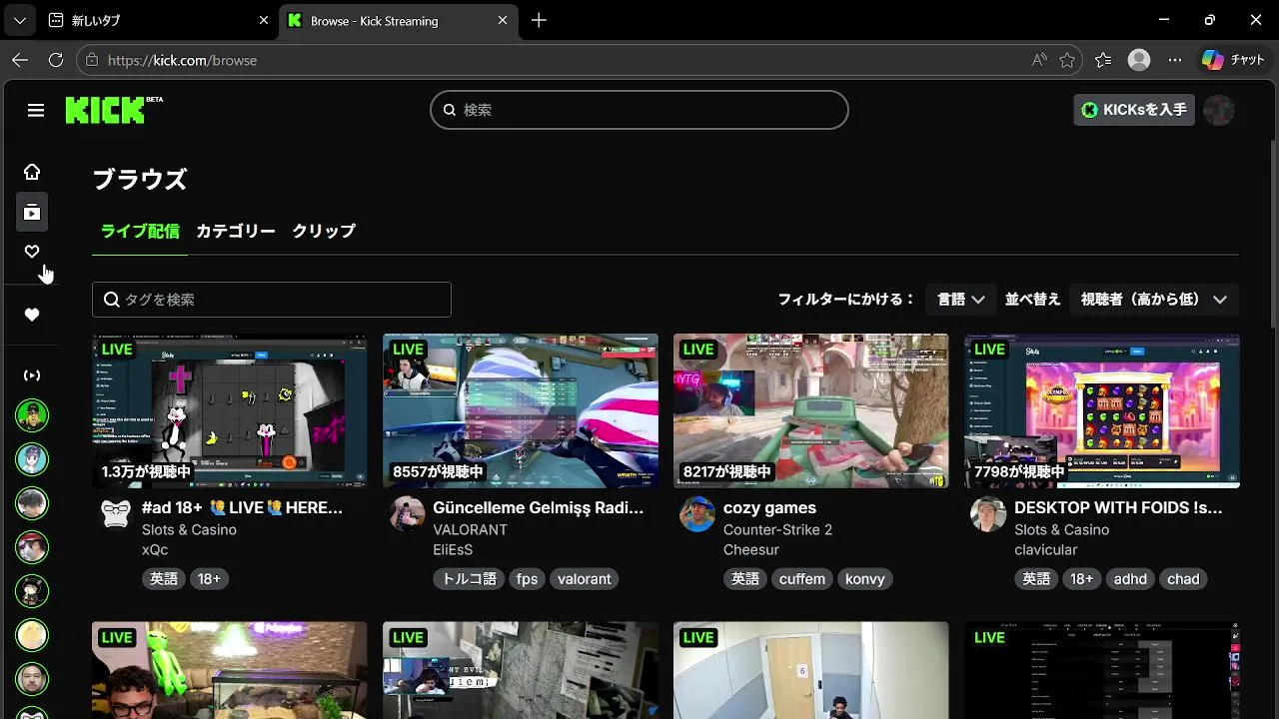Open the outlined heart sidebar icon

pos(32,252)
